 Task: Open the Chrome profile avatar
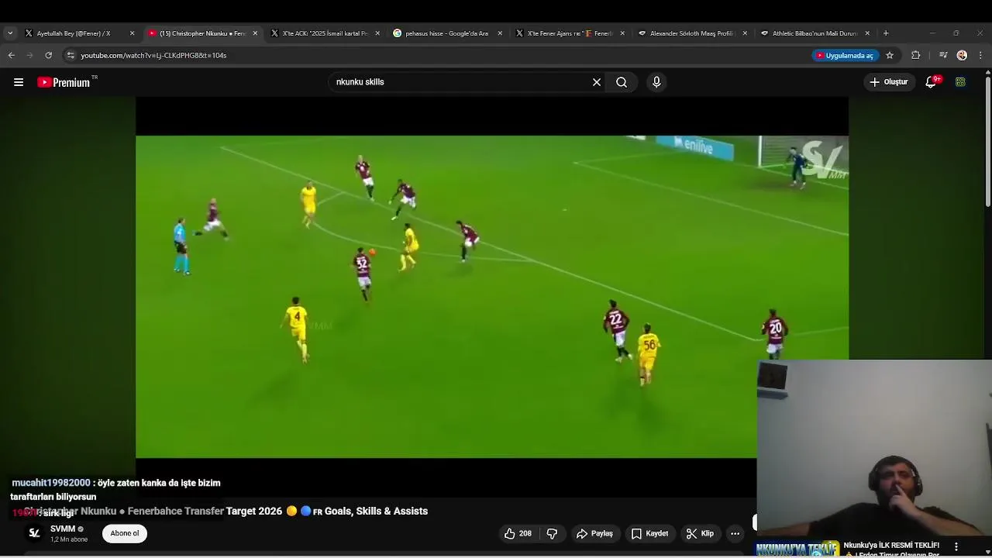tap(962, 55)
